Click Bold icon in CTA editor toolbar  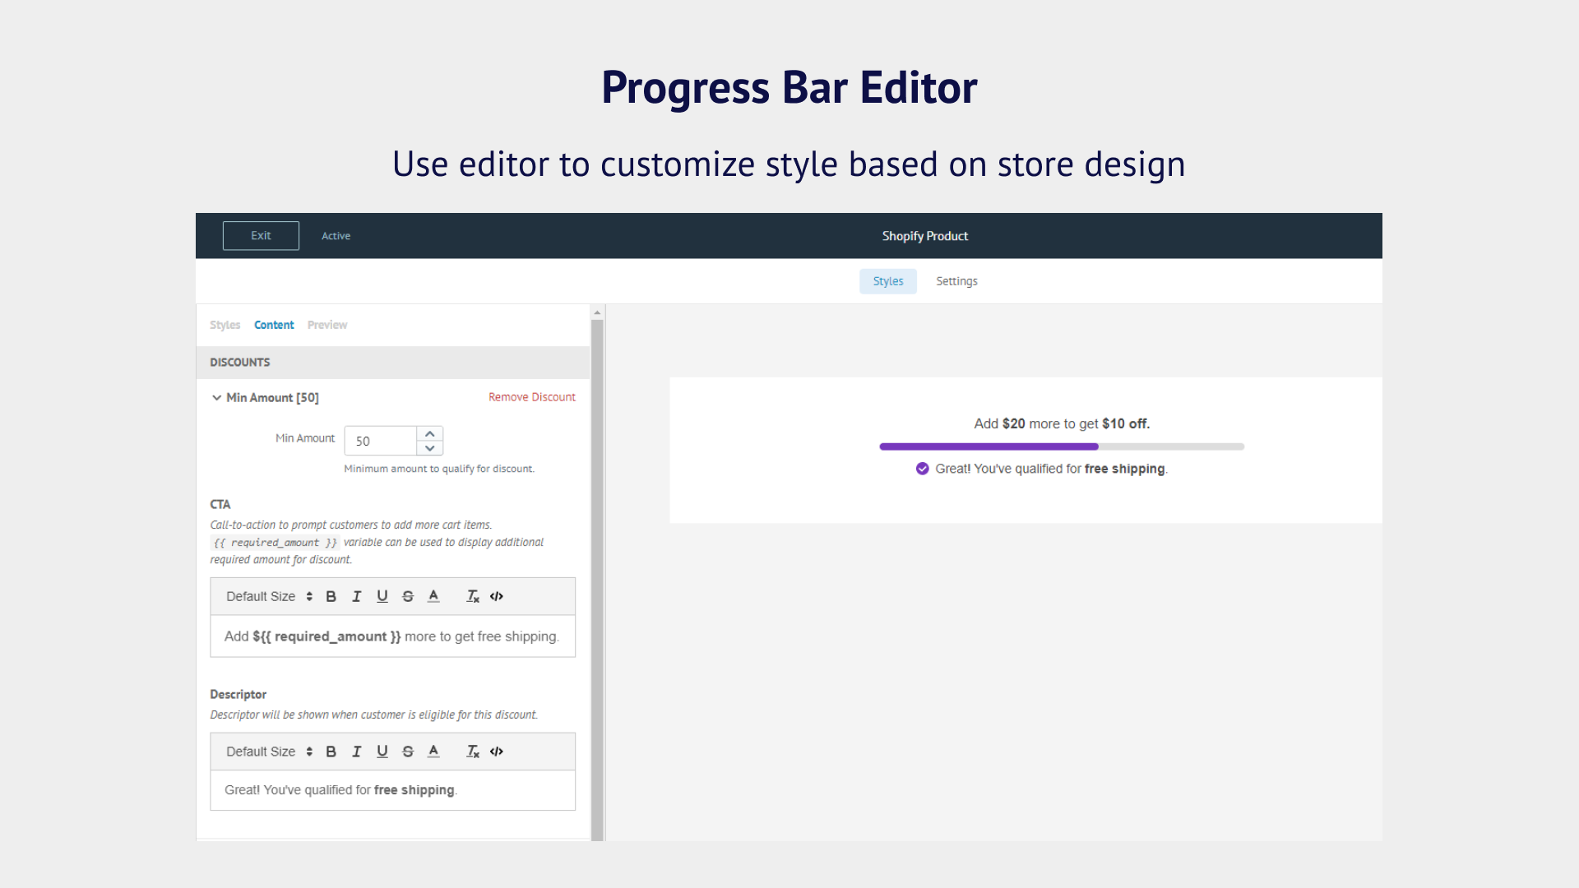tap(331, 597)
